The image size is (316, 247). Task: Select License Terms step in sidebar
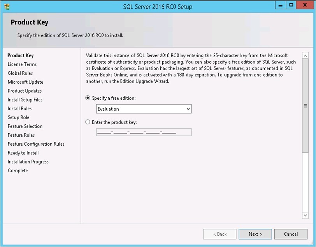click(22, 64)
